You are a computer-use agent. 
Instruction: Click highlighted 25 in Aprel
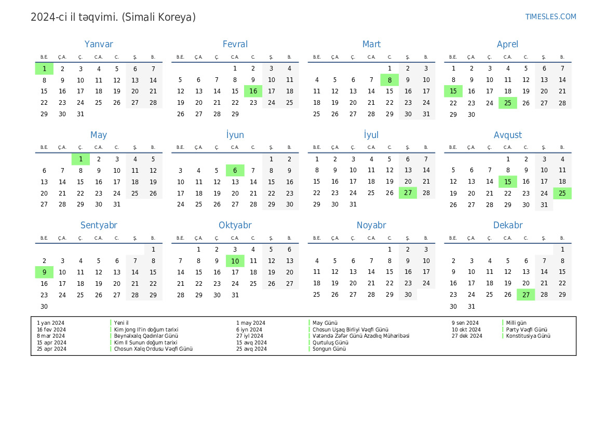[507, 103]
